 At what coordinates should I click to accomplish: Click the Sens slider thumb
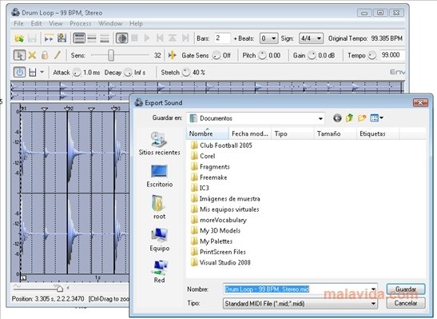click(x=111, y=55)
